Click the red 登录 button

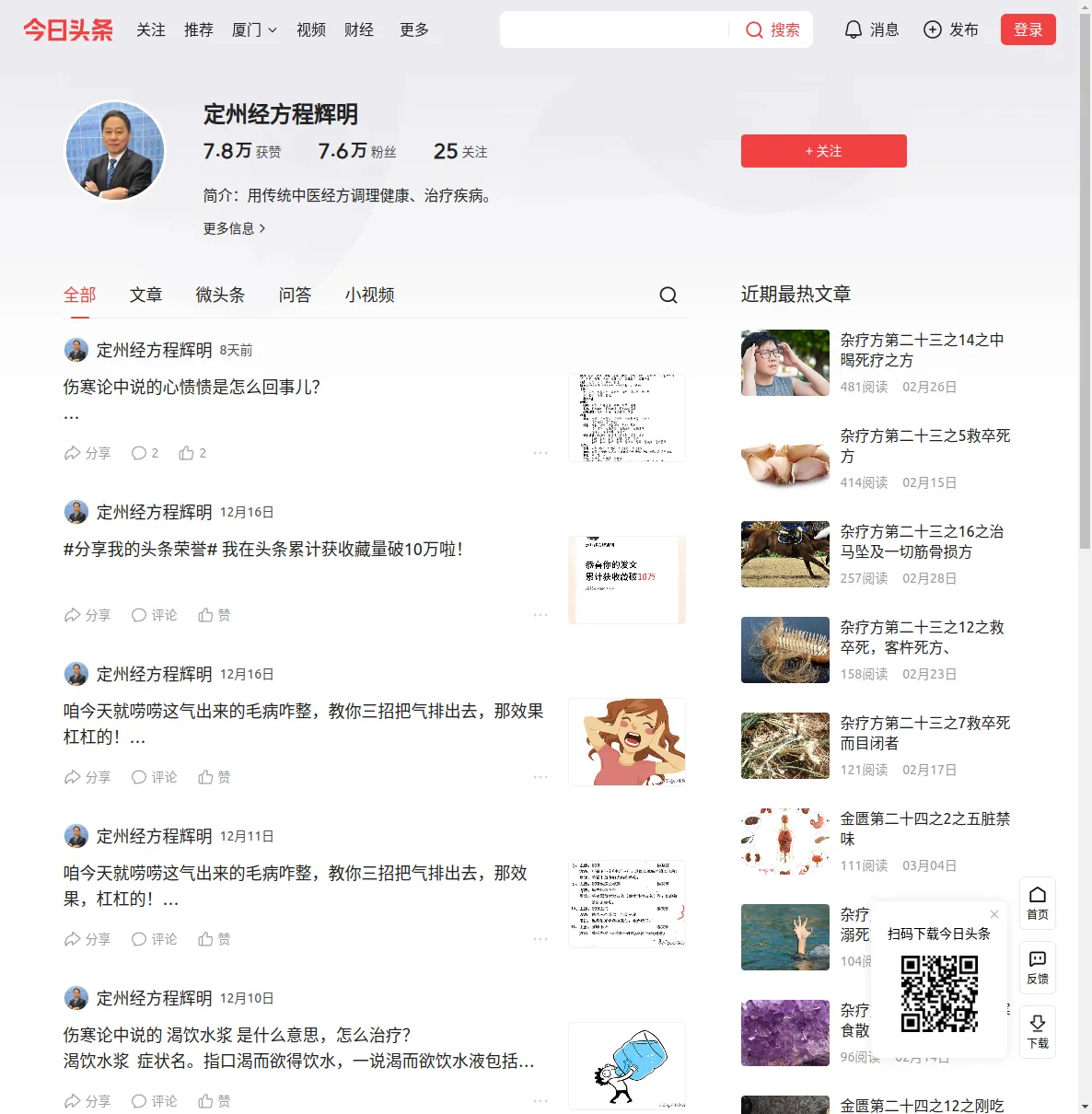(x=1028, y=29)
